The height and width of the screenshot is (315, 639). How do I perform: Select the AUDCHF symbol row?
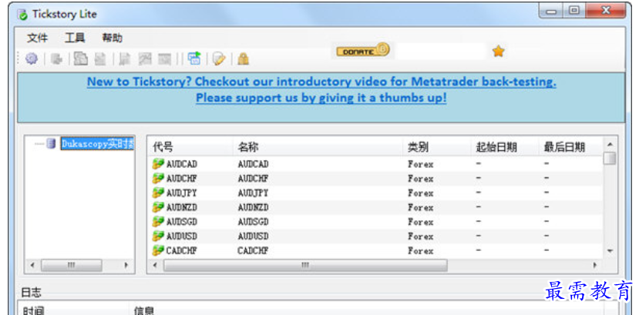pos(375,179)
